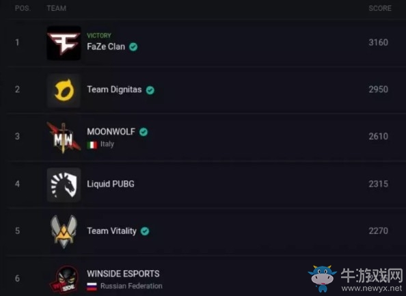Open the FaZe Clan team name
The width and height of the screenshot is (406, 296).
pos(106,46)
